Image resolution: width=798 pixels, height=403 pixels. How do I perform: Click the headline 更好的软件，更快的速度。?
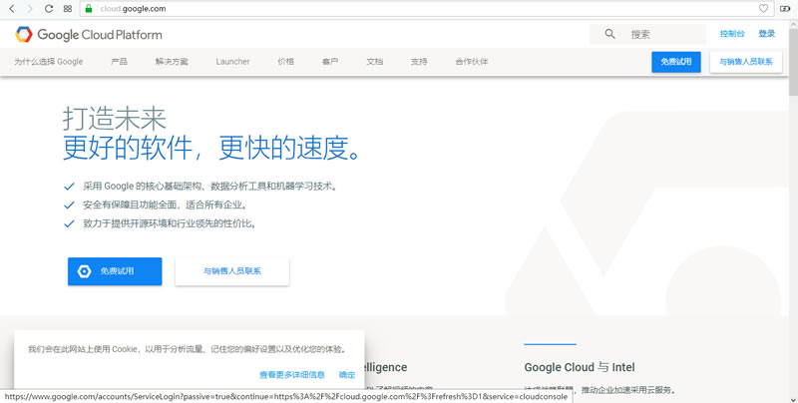(212, 148)
